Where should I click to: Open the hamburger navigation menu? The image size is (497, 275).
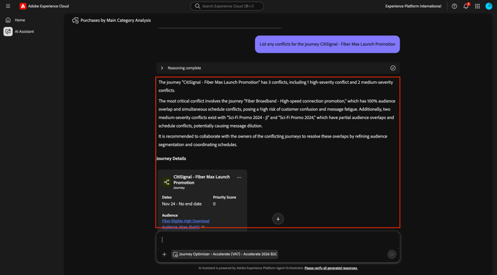tap(8, 6)
